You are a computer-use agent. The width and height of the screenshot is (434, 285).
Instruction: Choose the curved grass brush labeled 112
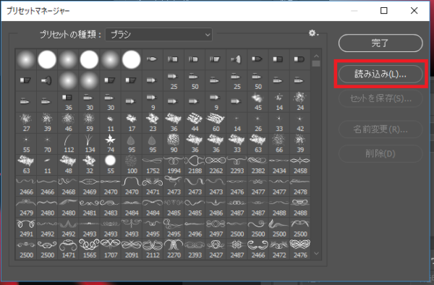69,144
